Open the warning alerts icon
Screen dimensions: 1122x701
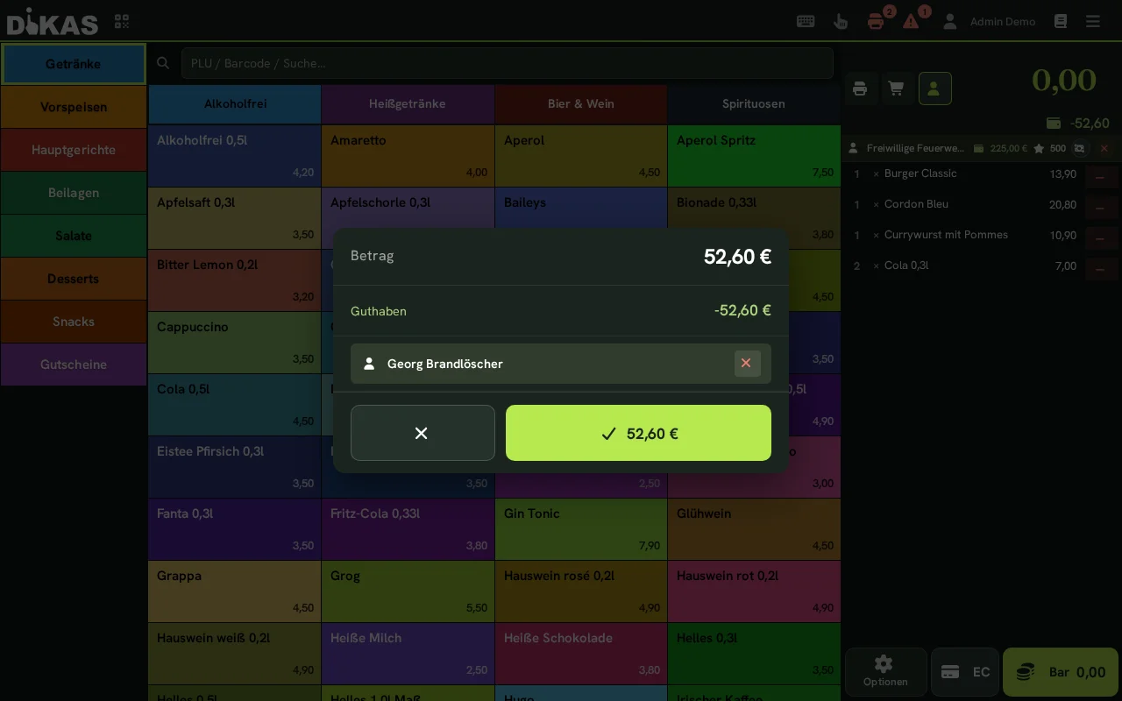912,21
